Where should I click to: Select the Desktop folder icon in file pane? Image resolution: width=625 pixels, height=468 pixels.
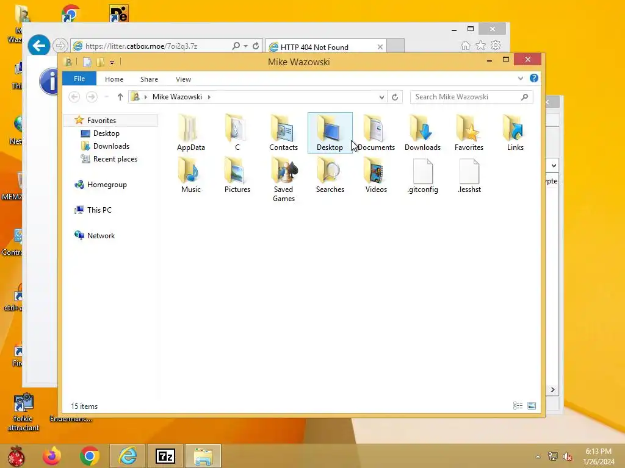[330, 132]
